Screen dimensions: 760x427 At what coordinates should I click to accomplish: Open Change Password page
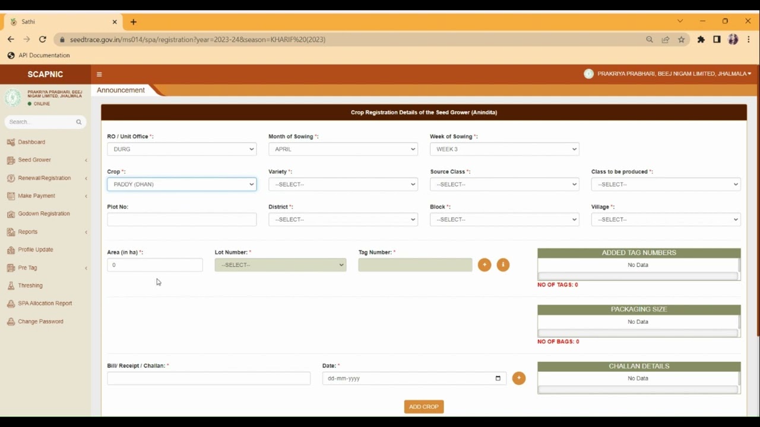(40, 321)
